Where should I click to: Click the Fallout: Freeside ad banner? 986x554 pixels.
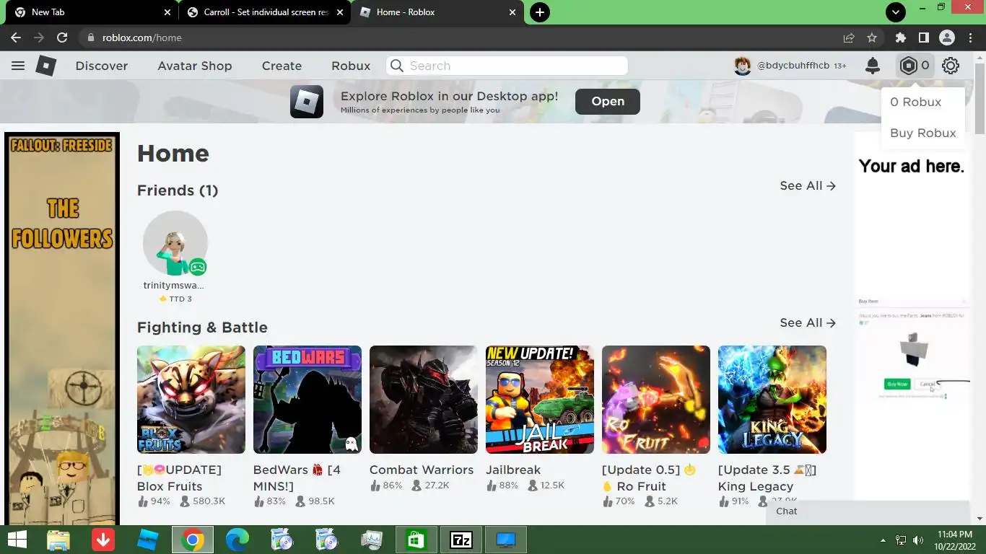tap(62, 328)
